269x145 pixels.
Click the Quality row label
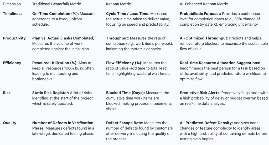(10, 123)
